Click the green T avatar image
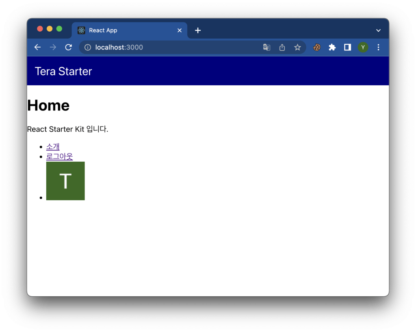Viewport: 416px width, 332px height. pos(65,181)
